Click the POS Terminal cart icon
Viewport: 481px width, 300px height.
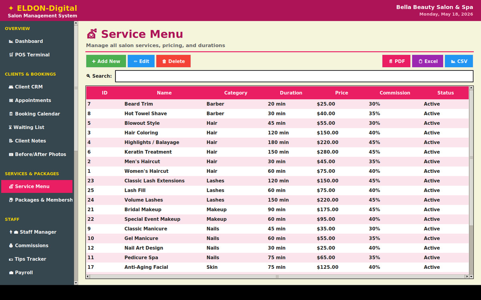click(x=11, y=55)
